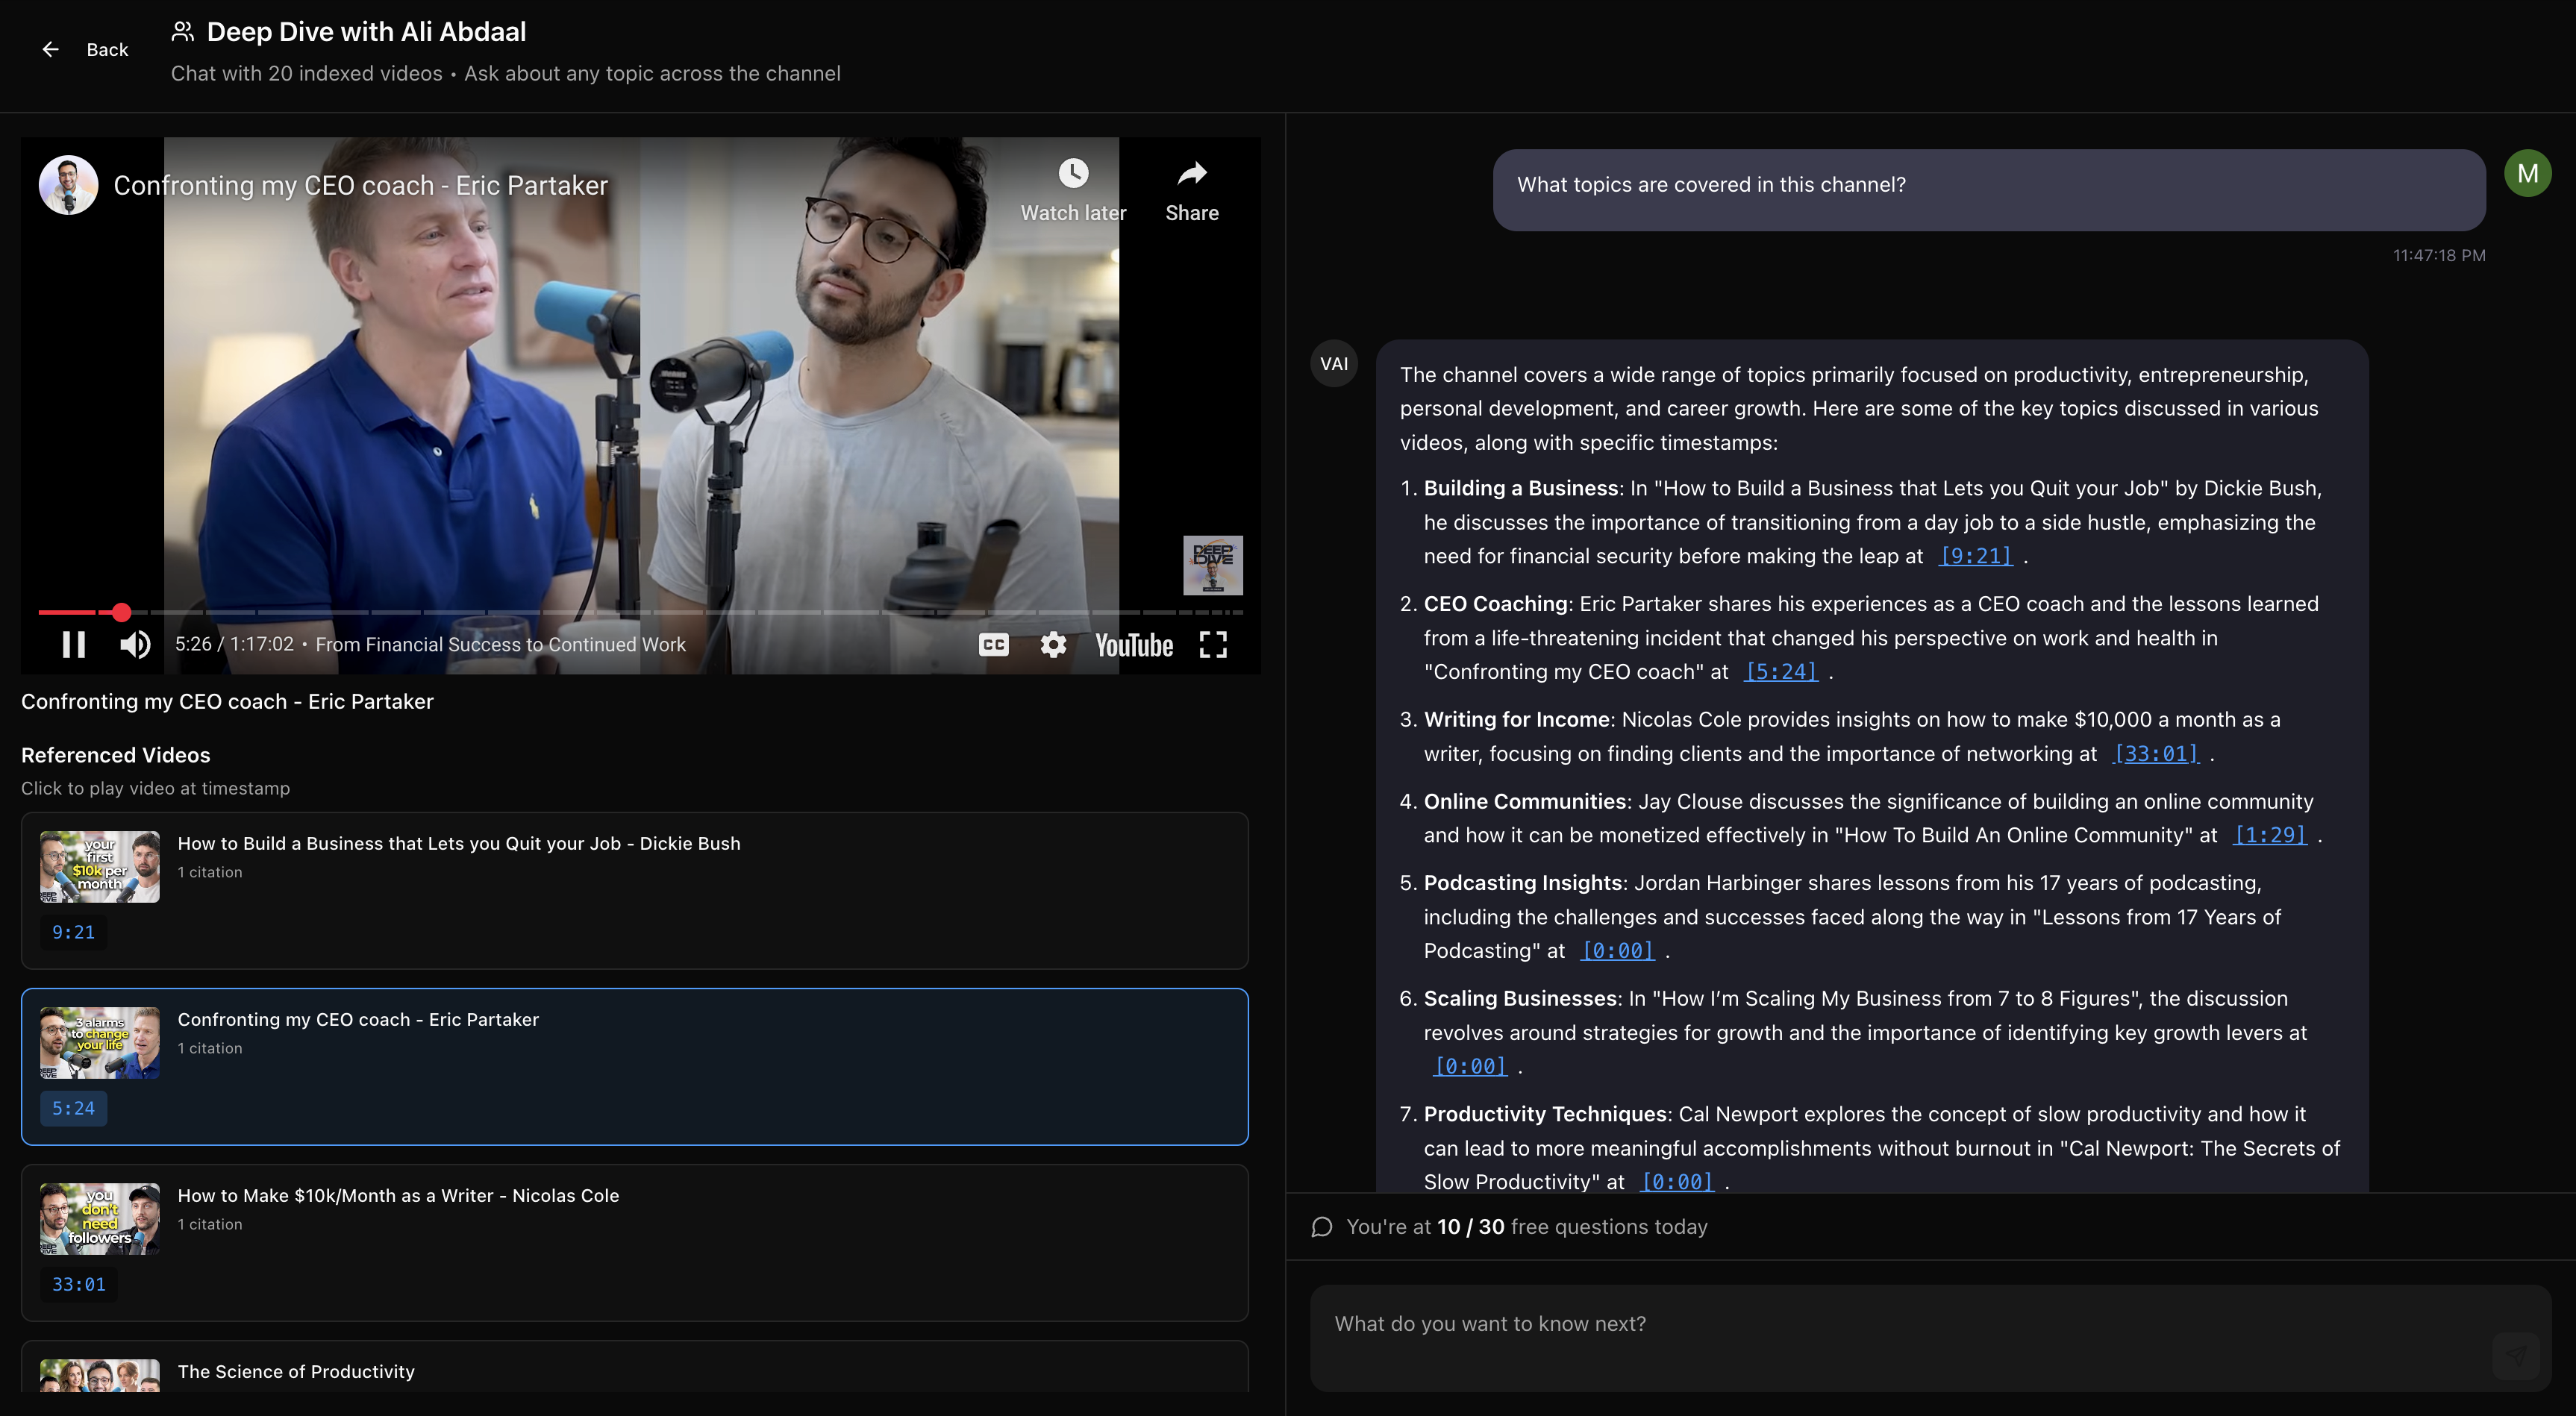The image size is (2576, 1416).
Task: Select the Confronting my CEO coach reference card
Action: coord(635,1066)
